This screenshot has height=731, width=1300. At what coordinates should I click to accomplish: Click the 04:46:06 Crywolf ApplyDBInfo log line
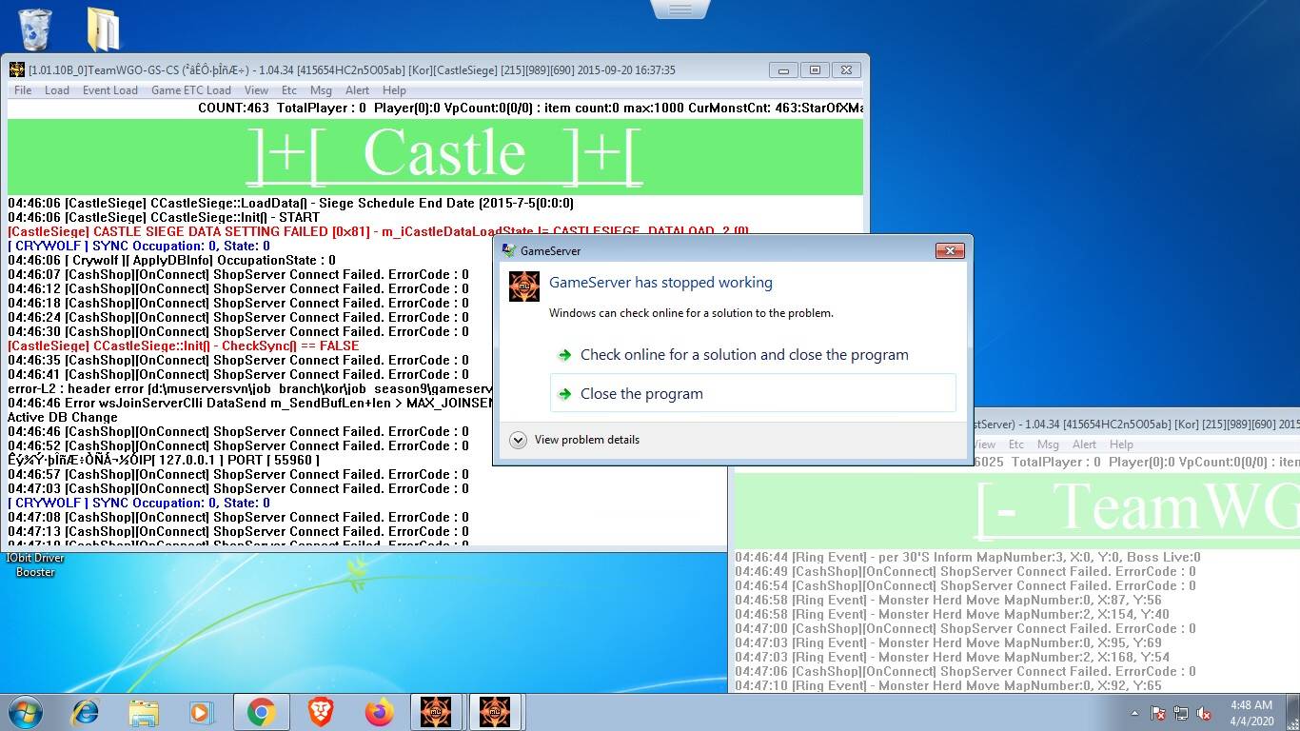pos(171,260)
